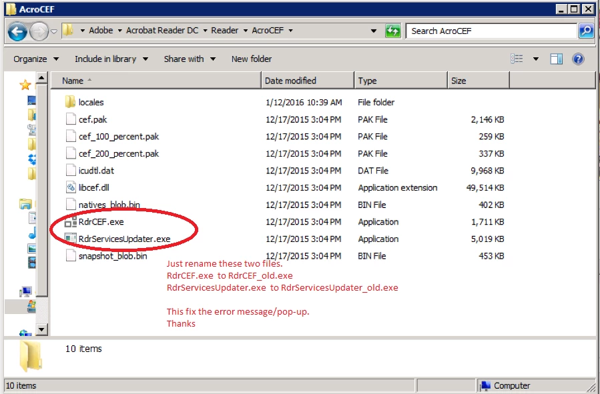Click the New folder button
This screenshot has width=600, height=394.
click(x=252, y=59)
